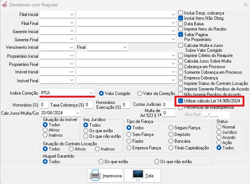The image size is (250, 184).
Task: Enable Incluir Desp. cobrança checkbox
Action: pyautogui.click(x=181, y=12)
